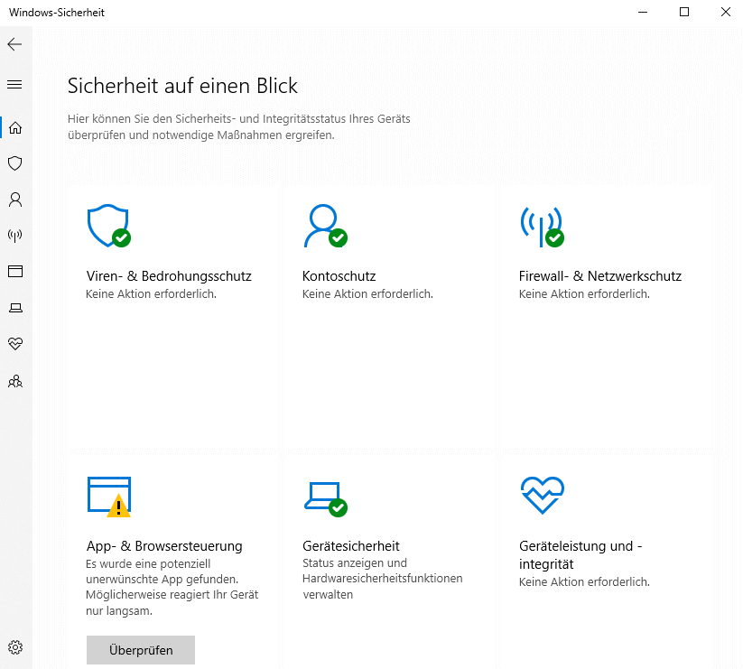The width and height of the screenshot is (743, 669).
Task: Select the Home icon in sidebar
Action: (x=15, y=127)
